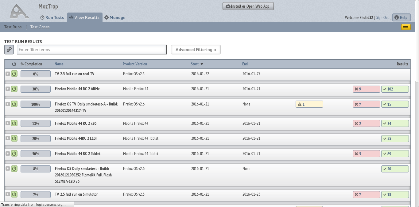Copy the filter permalink via link icon
Image resolution: width=419 pixels, height=207 pixels.
(9, 50)
